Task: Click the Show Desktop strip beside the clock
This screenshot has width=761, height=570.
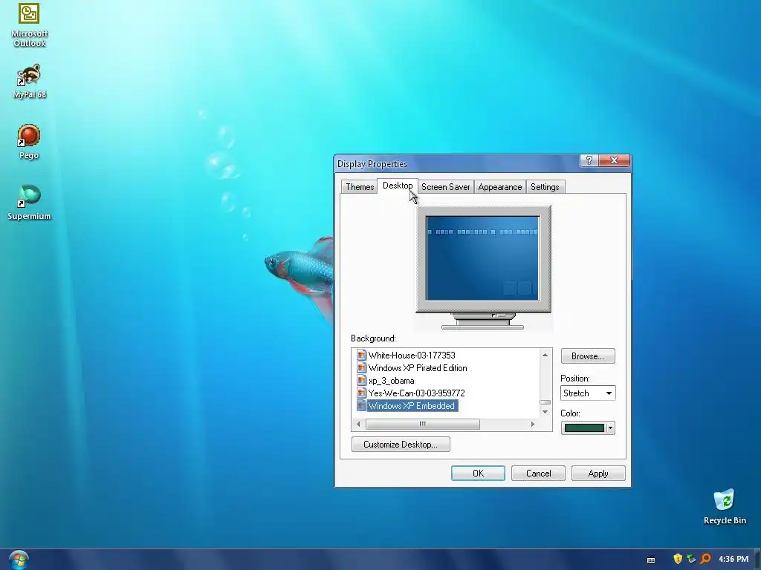Action: tap(757, 560)
